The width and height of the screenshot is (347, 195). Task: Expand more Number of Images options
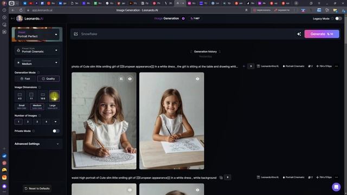click(x=55, y=121)
